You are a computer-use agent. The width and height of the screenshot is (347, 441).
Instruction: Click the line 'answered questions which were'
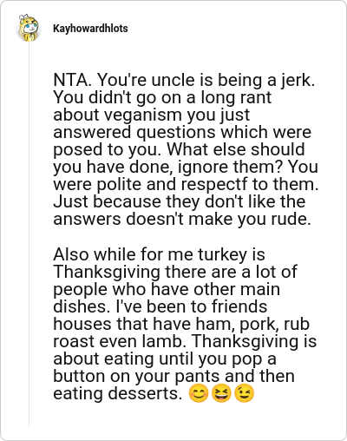point(182,132)
